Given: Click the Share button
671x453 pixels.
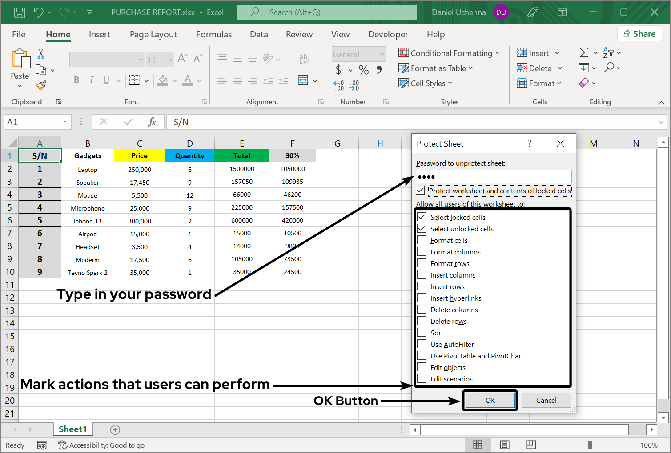Looking at the screenshot, I should [639, 33].
